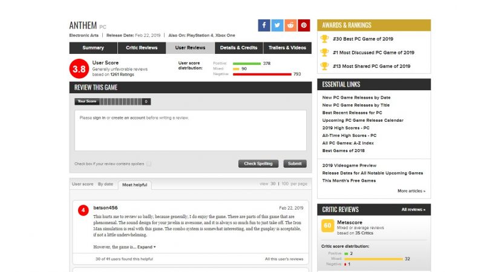Open All reviews in Critic Reviews header
The width and height of the screenshot is (484, 272).
pyautogui.click(x=413, y=210)
